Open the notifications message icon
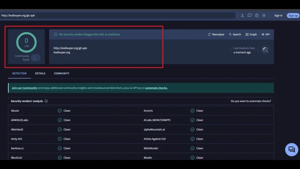The height and width of the screenshot is (169, 300). (x=250, y=15)
